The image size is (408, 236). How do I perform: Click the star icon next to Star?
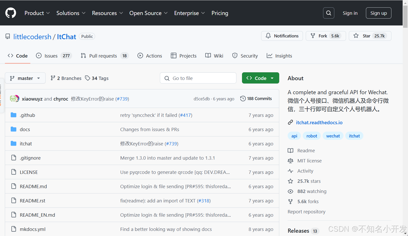pos(356,36)
